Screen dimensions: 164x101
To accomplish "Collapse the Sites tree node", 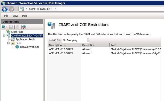I will point(8,43).
